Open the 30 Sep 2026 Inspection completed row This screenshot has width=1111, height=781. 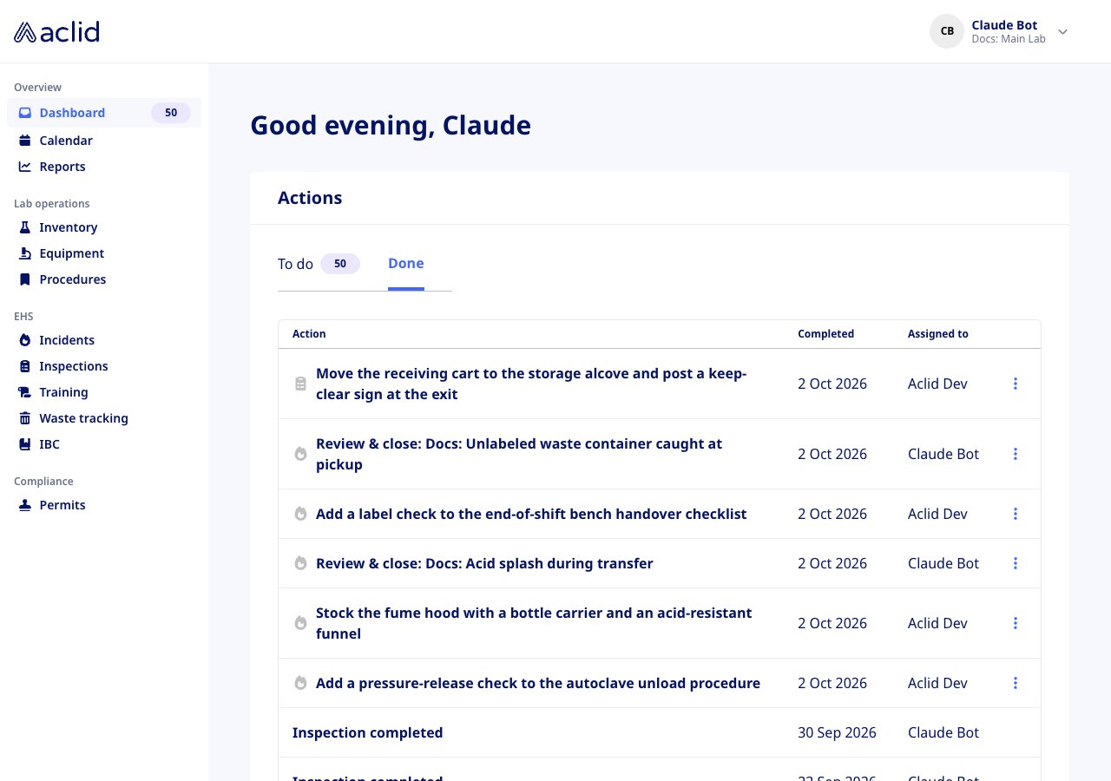point(660,732)
